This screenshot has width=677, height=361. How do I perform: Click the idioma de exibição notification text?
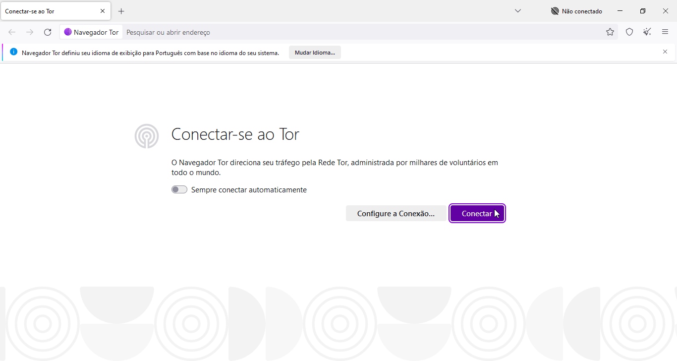tap(150, 53)
